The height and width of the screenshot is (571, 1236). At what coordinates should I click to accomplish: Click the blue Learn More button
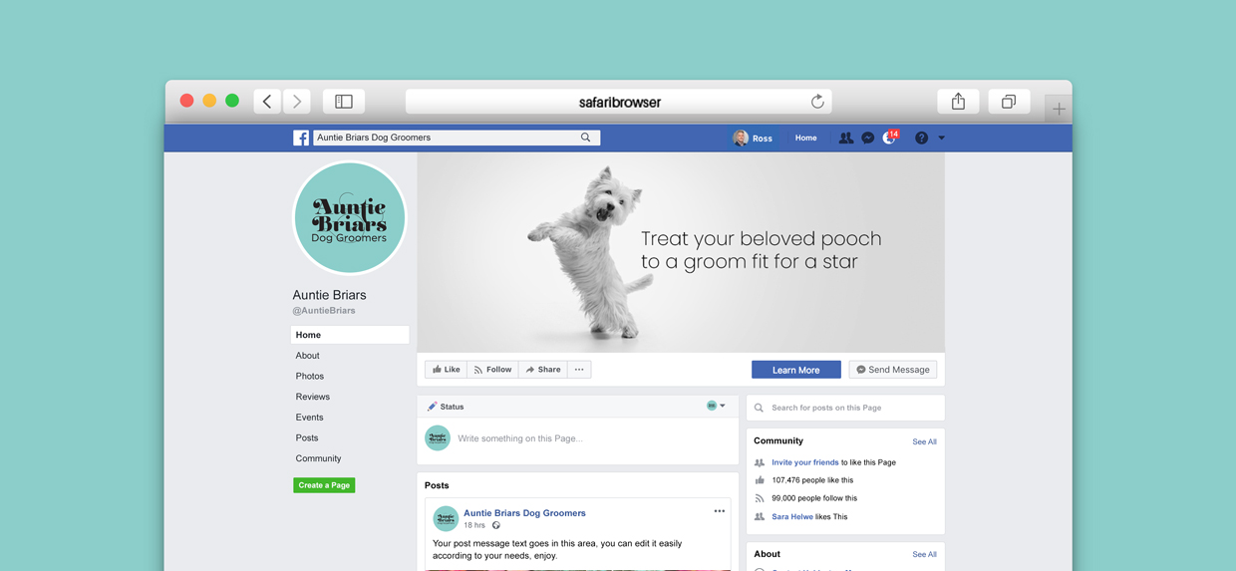coord(796,370)
